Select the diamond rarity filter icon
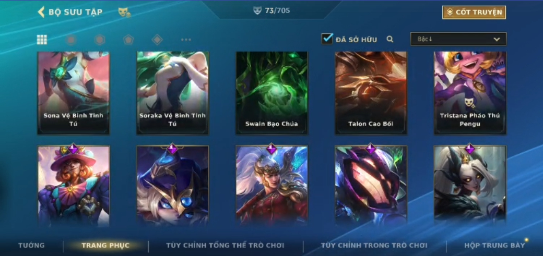Screen dimensions: 543x256 point(157,40)
